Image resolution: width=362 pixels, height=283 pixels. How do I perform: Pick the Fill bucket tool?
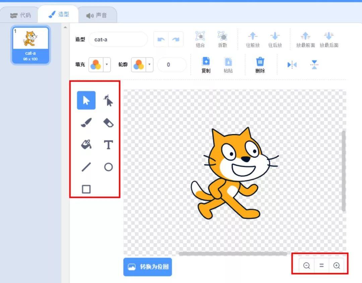coord(86,145)
